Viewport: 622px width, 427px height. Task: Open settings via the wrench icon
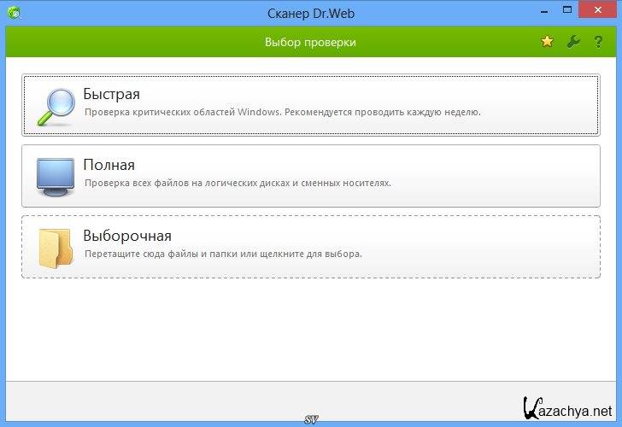pos(573,42)
